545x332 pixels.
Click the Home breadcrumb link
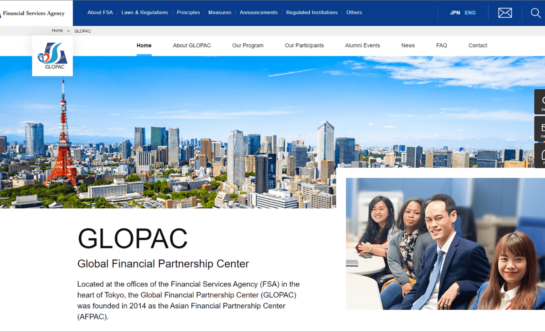click(57, 31)
